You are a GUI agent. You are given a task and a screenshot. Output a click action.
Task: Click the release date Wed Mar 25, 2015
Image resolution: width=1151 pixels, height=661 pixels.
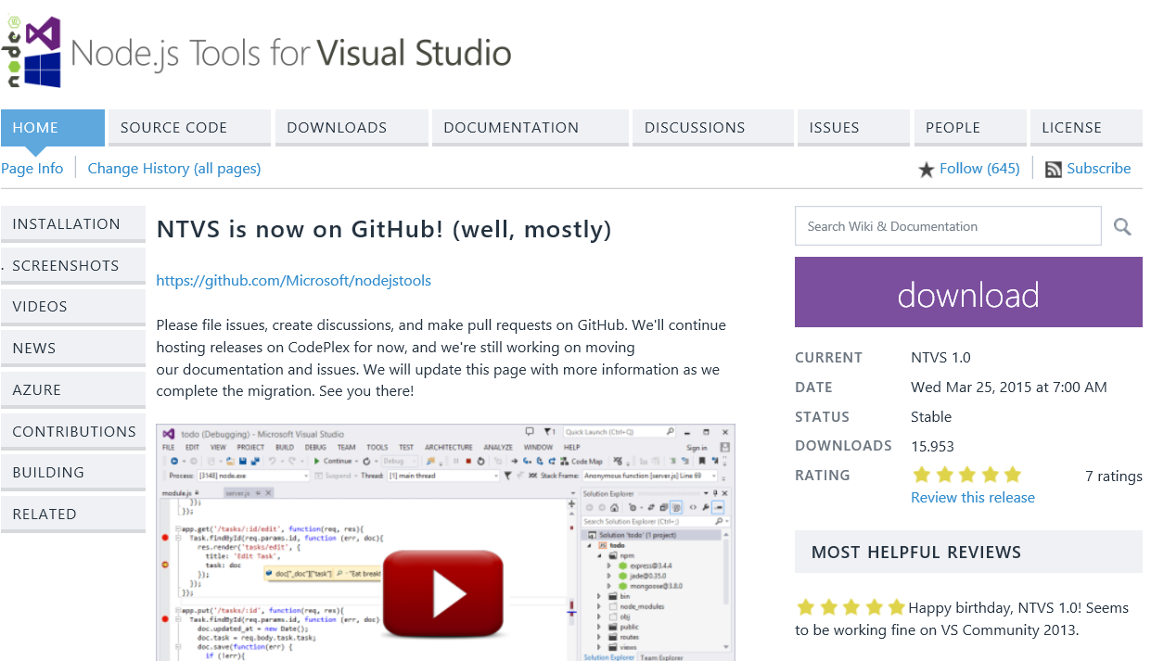pos(1009,388)
